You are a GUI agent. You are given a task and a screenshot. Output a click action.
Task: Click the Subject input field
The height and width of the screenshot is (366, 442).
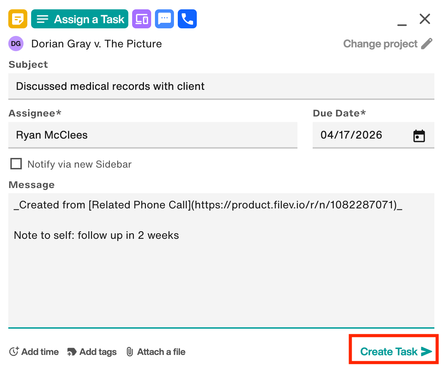click(221, 86)
